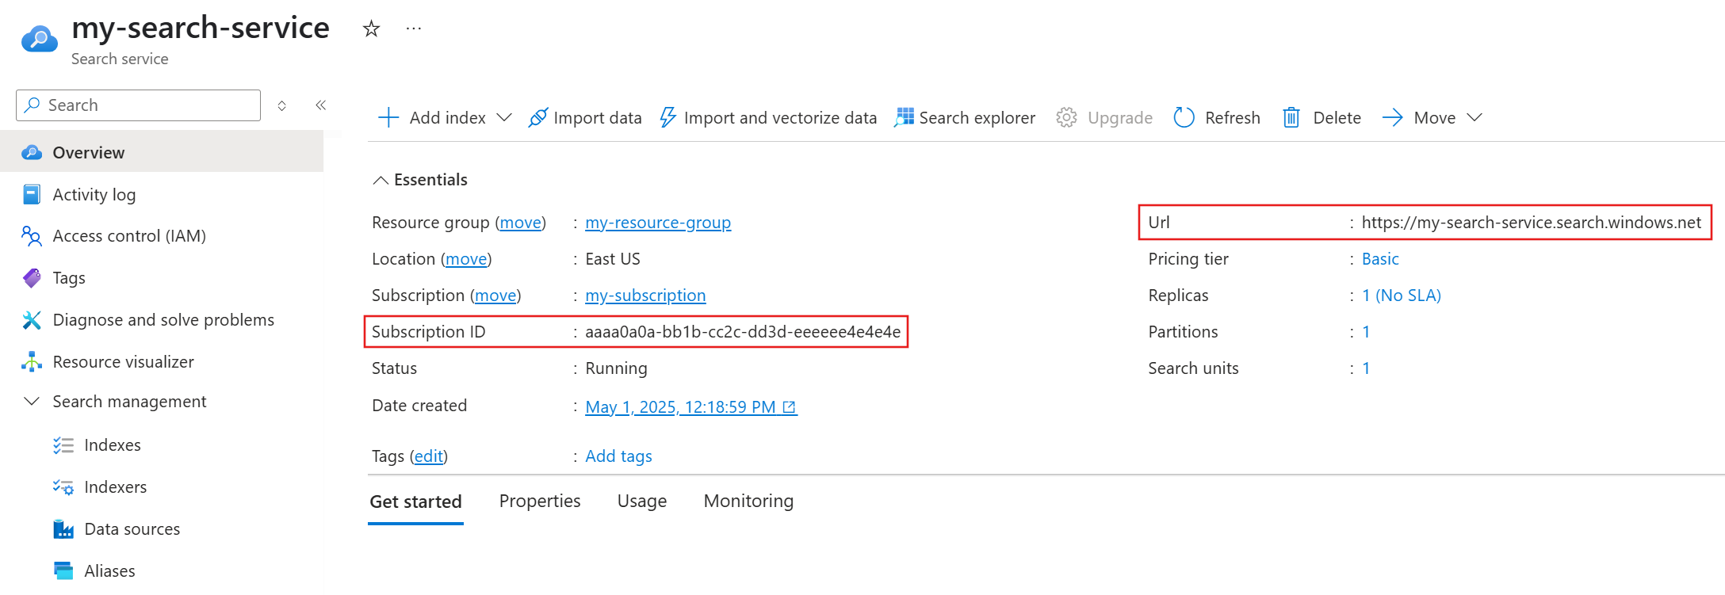Expand the Move dropdown chevron

[x=1474, y=118]
